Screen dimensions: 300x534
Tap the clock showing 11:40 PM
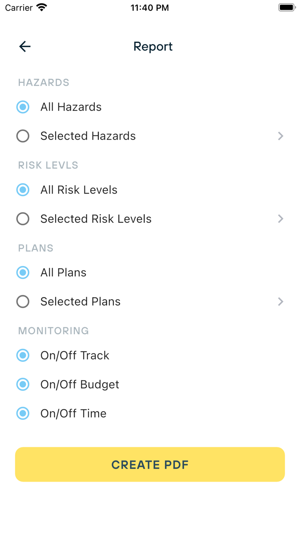point(150,7)
